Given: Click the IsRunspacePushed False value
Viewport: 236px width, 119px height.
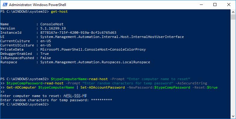Looking at the screenshot, I should [46, 58].
